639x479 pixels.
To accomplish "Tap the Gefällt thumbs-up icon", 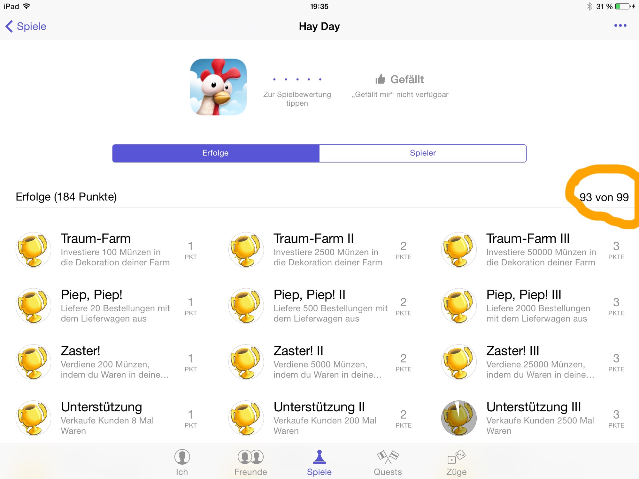I will click(380, 79).
